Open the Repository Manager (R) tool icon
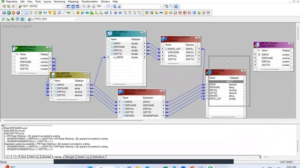Image resolution: width=300 pixels, height=168 pixels. coord(4,13)
